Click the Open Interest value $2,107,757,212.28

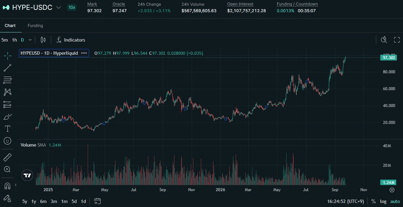coord(247,11)
